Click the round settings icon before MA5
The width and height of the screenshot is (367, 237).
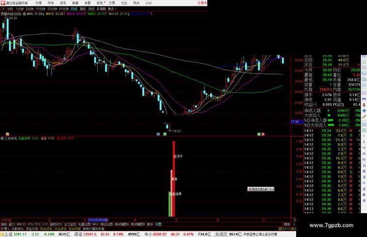[x=24, y=14]
